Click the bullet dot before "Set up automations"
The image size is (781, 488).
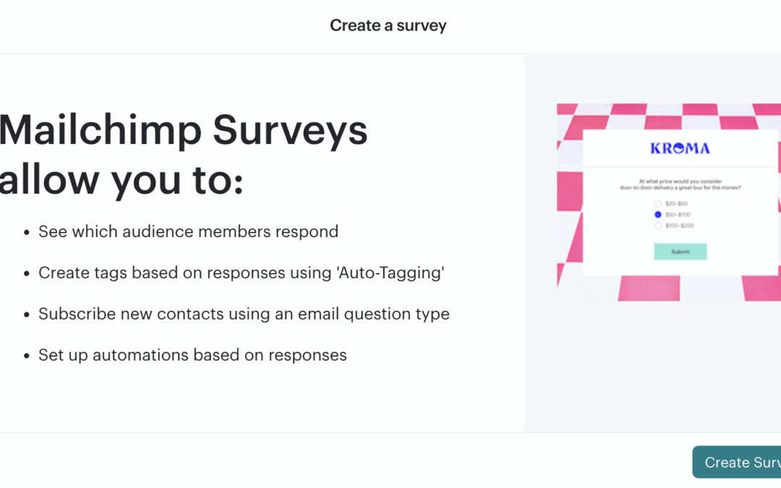point(27,356)
